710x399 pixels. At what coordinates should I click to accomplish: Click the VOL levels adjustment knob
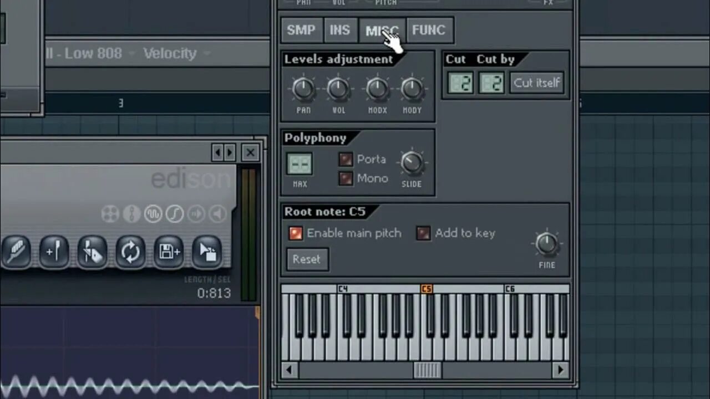coord(338,89)
